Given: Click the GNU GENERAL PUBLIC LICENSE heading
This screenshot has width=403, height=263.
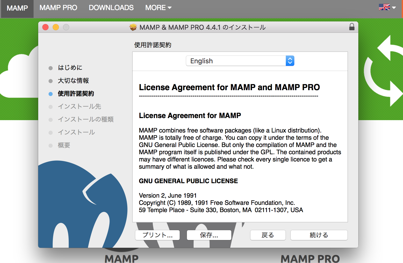Looking at the screenshot, I should (188, 181).
